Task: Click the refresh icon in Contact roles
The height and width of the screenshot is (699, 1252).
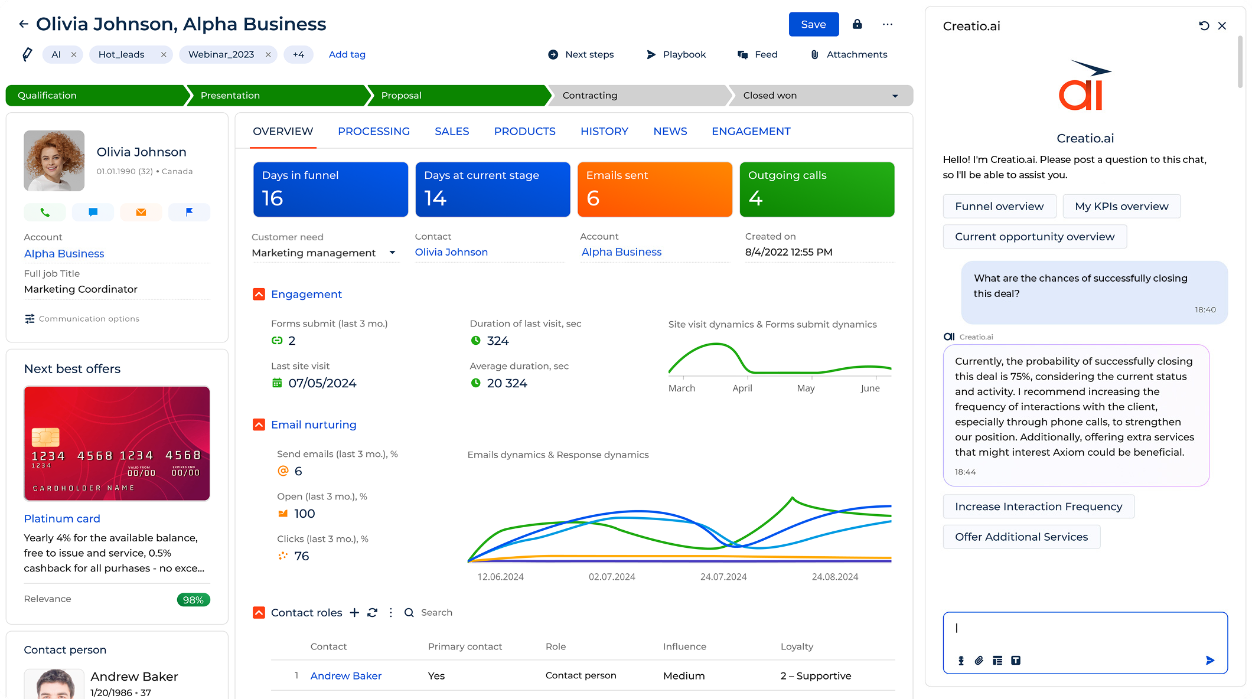Action: [372, 613]
